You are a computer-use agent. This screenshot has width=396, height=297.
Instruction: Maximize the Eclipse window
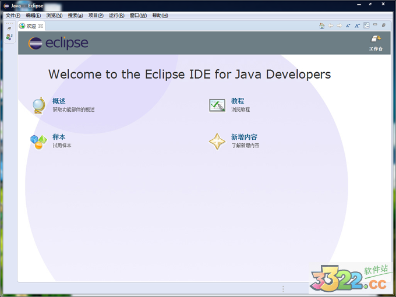(370, 4)
